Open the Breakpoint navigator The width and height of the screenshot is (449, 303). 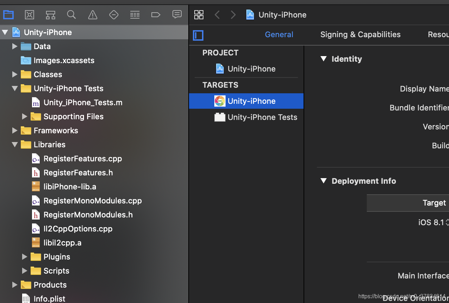156,15
